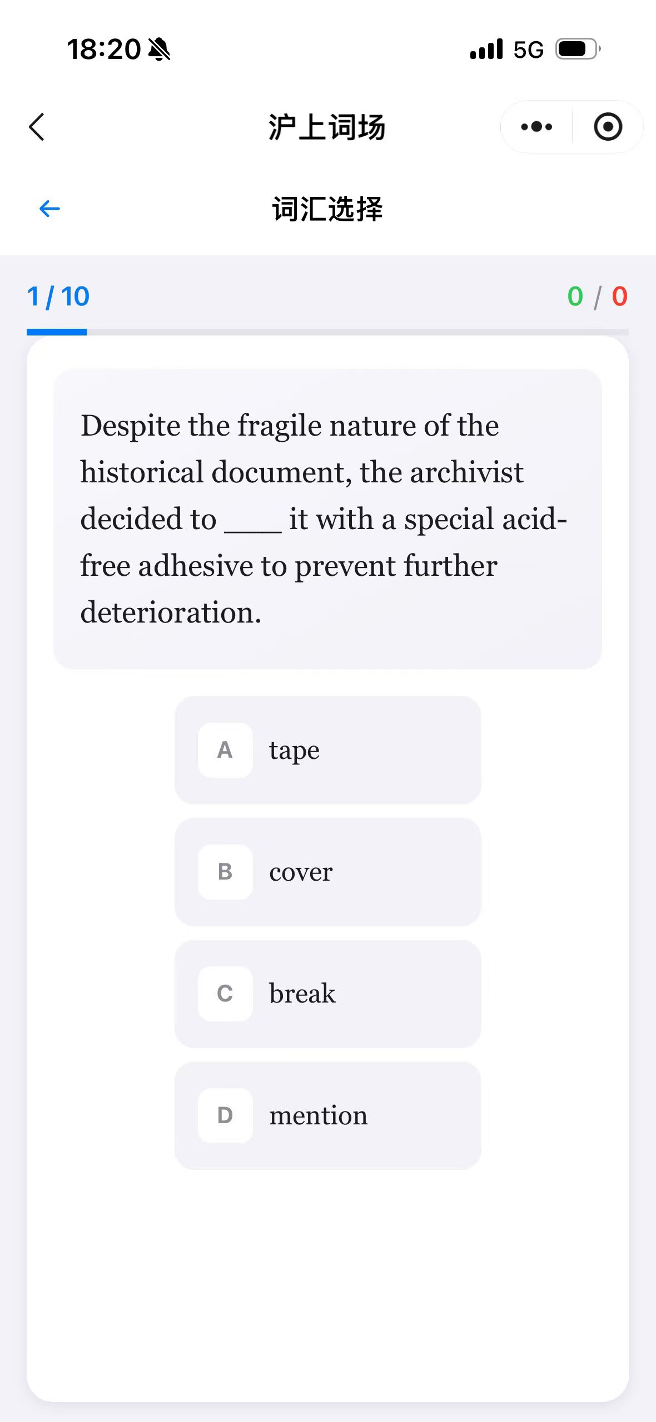Click the letter A badge

click(x=225, y=750)
